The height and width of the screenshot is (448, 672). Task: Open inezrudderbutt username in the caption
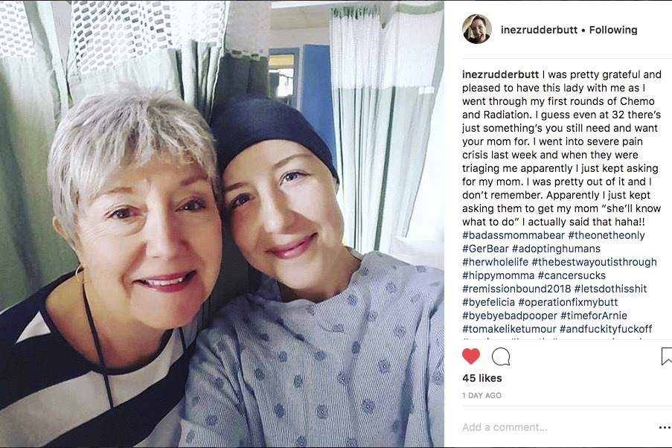pos(500,74)
